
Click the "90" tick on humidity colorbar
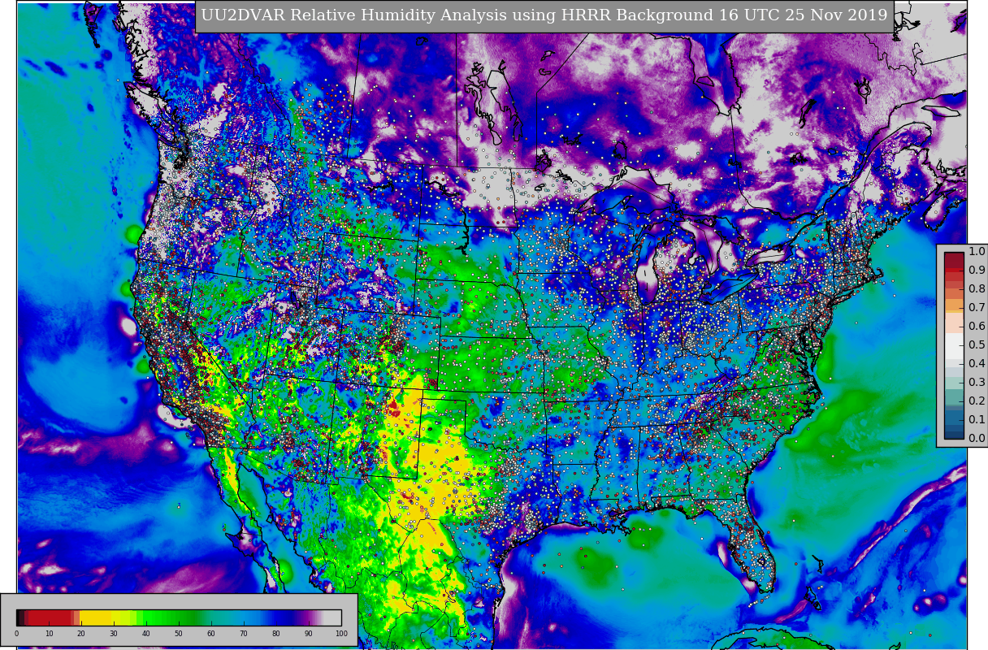[x=309, y=634]
